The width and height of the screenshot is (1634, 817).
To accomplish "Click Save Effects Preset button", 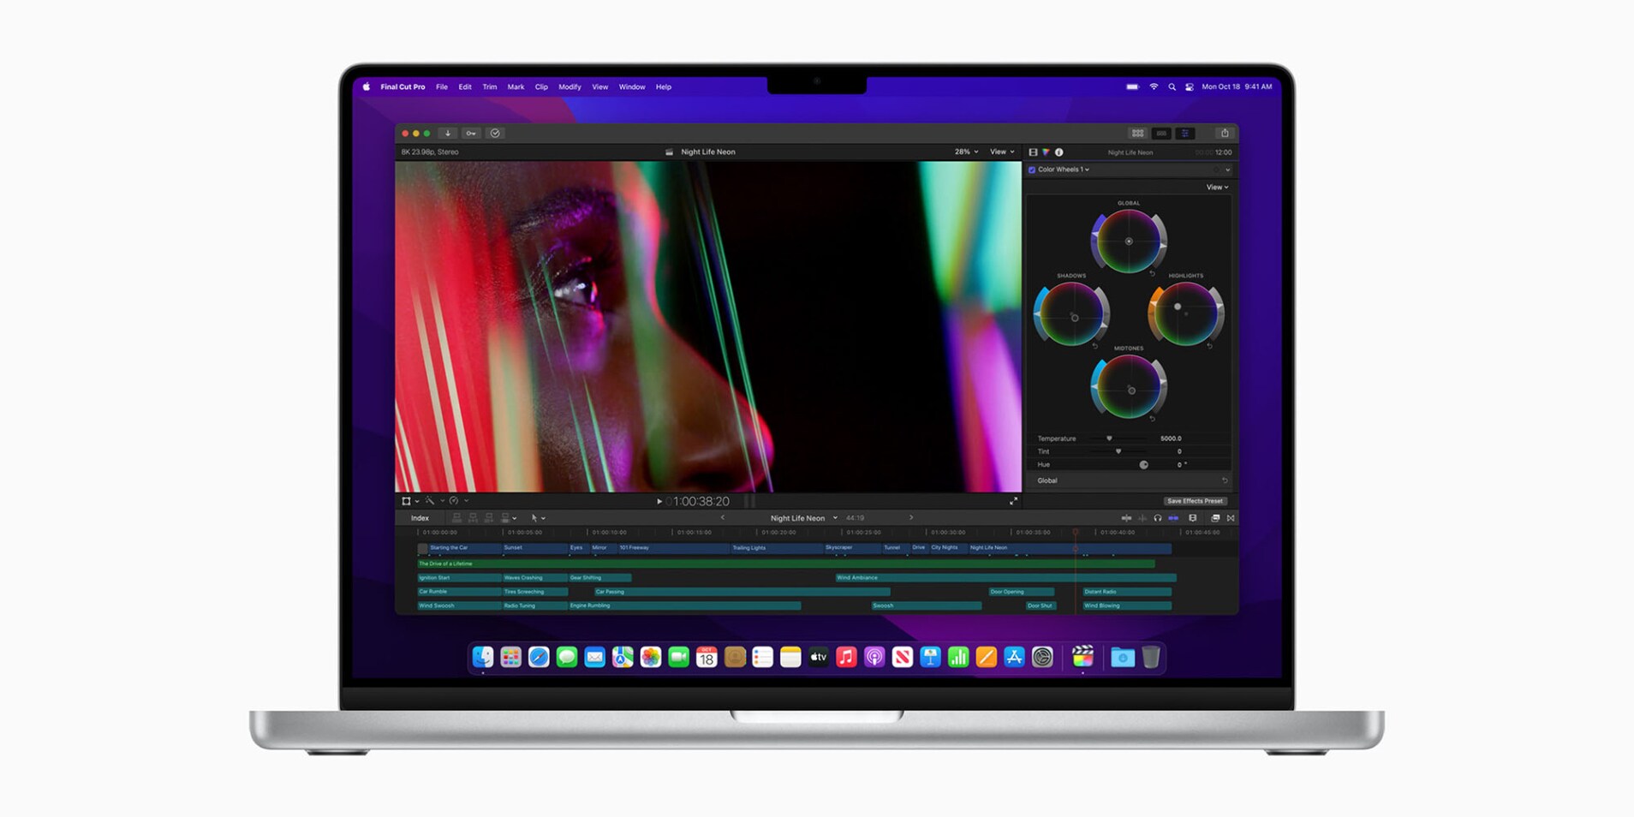I will (x=1195, y=501).
